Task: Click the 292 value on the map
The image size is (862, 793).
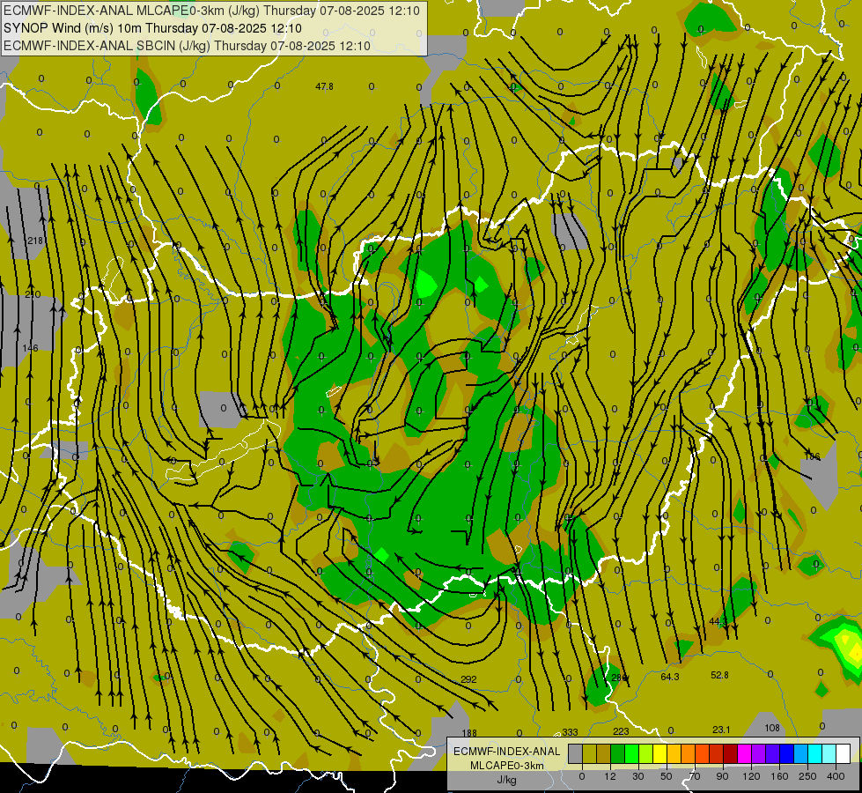Action: pos(468,679)
